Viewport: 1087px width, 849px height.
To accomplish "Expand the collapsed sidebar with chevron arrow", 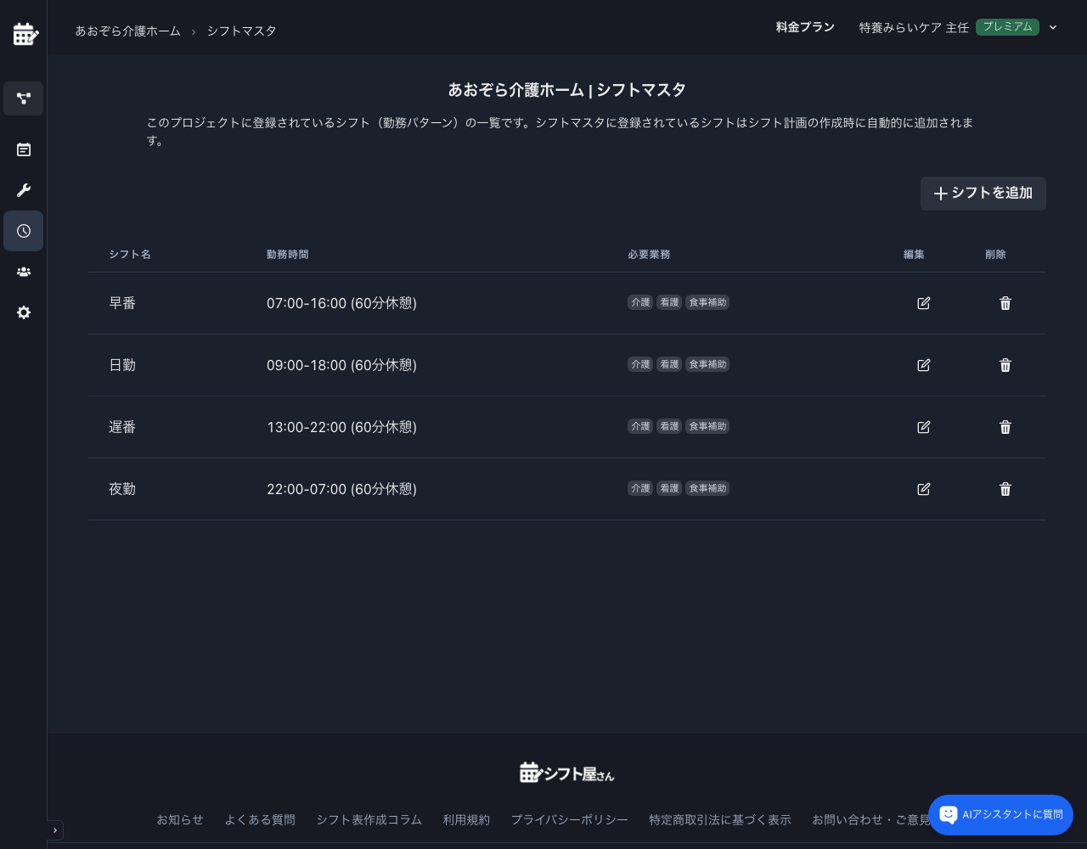I will coord(54,830).
